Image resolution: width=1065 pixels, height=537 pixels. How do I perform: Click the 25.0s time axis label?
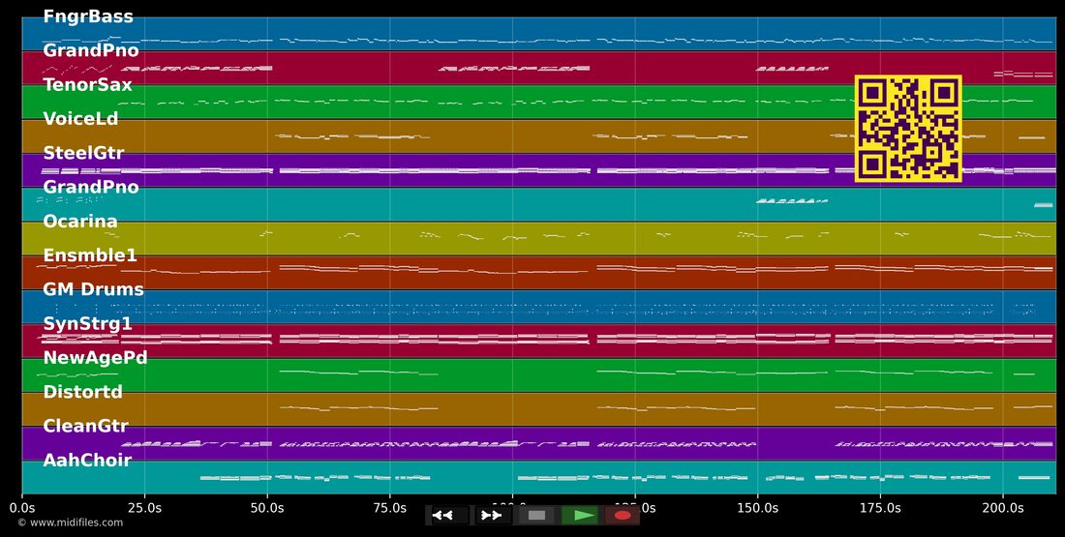[x=144, y=507]
